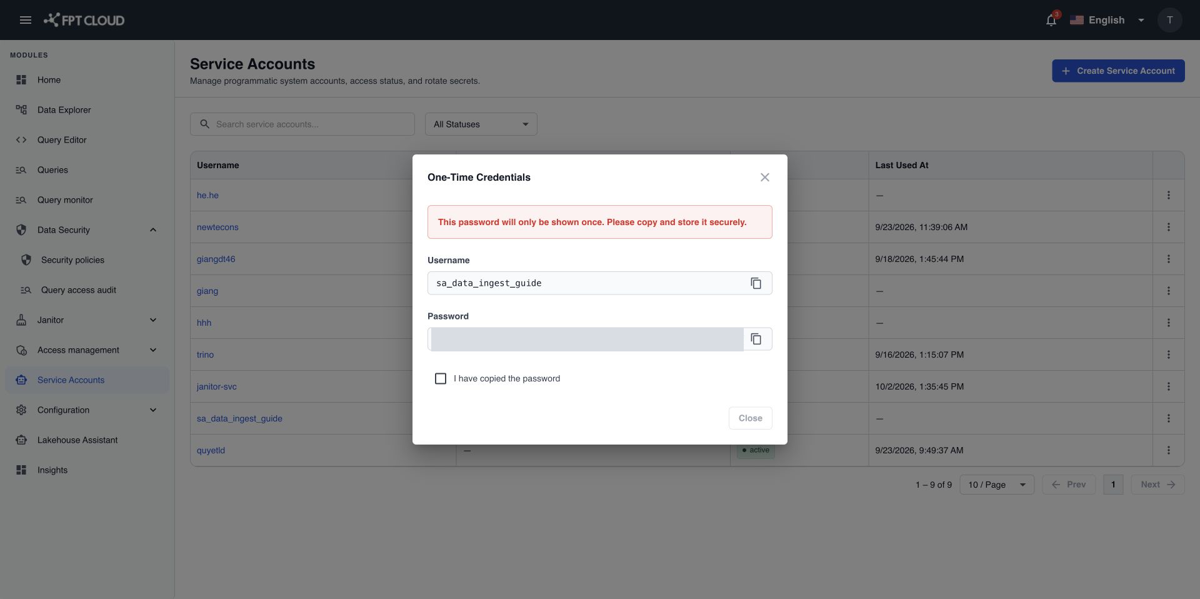Click the Service Accounts robot icon

coord(21,380)
